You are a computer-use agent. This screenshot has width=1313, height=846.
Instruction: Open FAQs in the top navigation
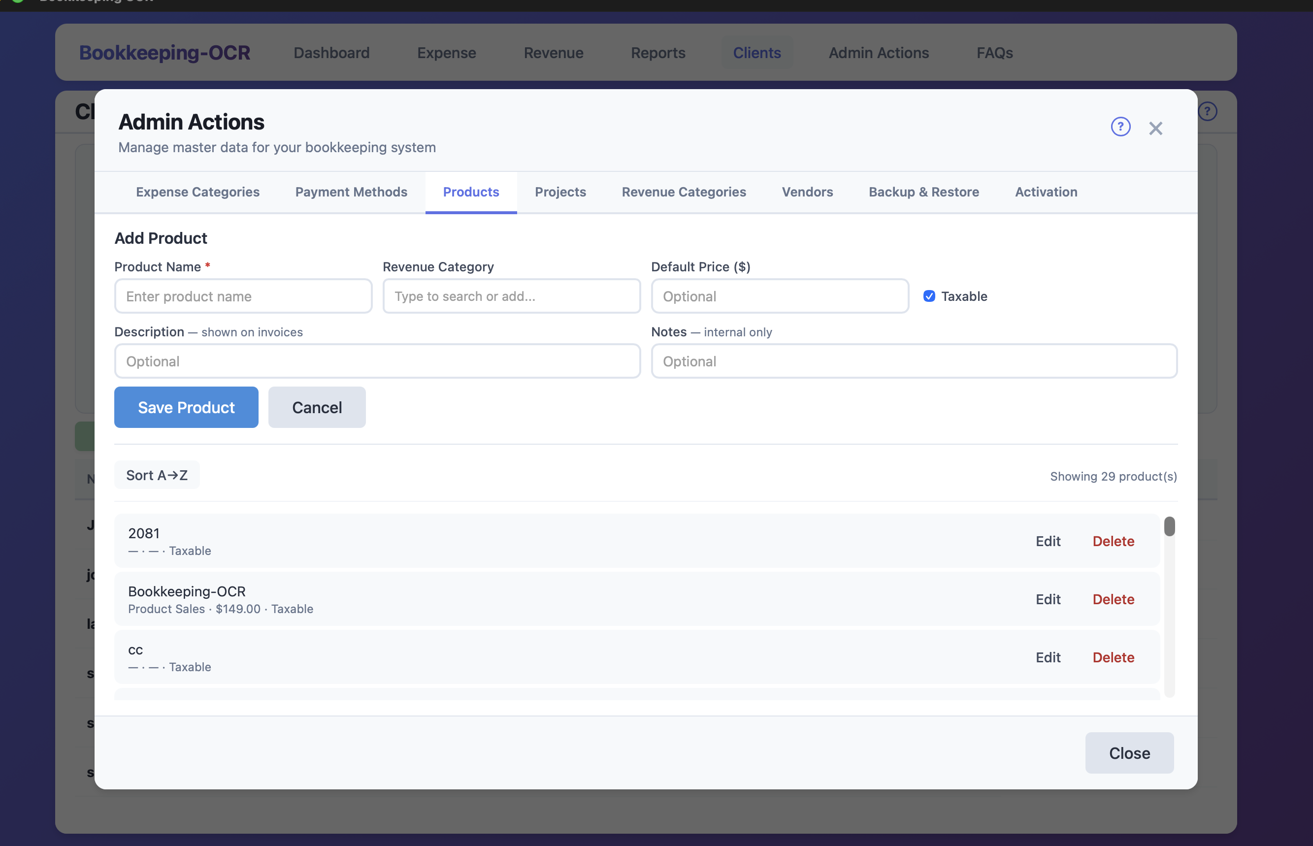point(994,53)
